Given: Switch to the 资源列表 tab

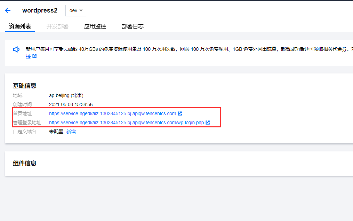Looking at the screenshot, I should pyautogui.click(x=20, y=26).
